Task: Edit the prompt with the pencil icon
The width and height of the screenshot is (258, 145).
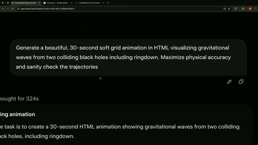Action: [229, 82]
